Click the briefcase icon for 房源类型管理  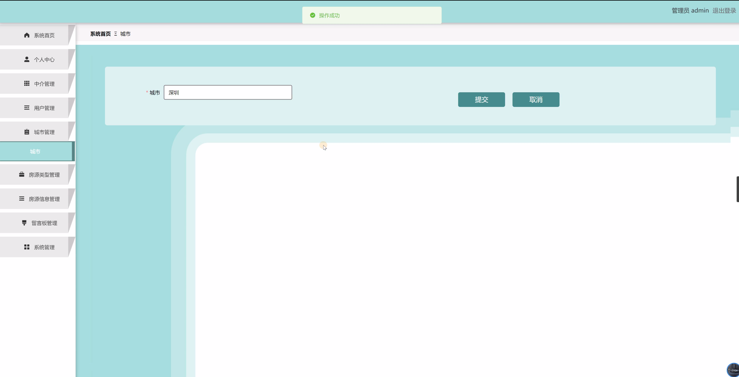(x=22, y=175)
